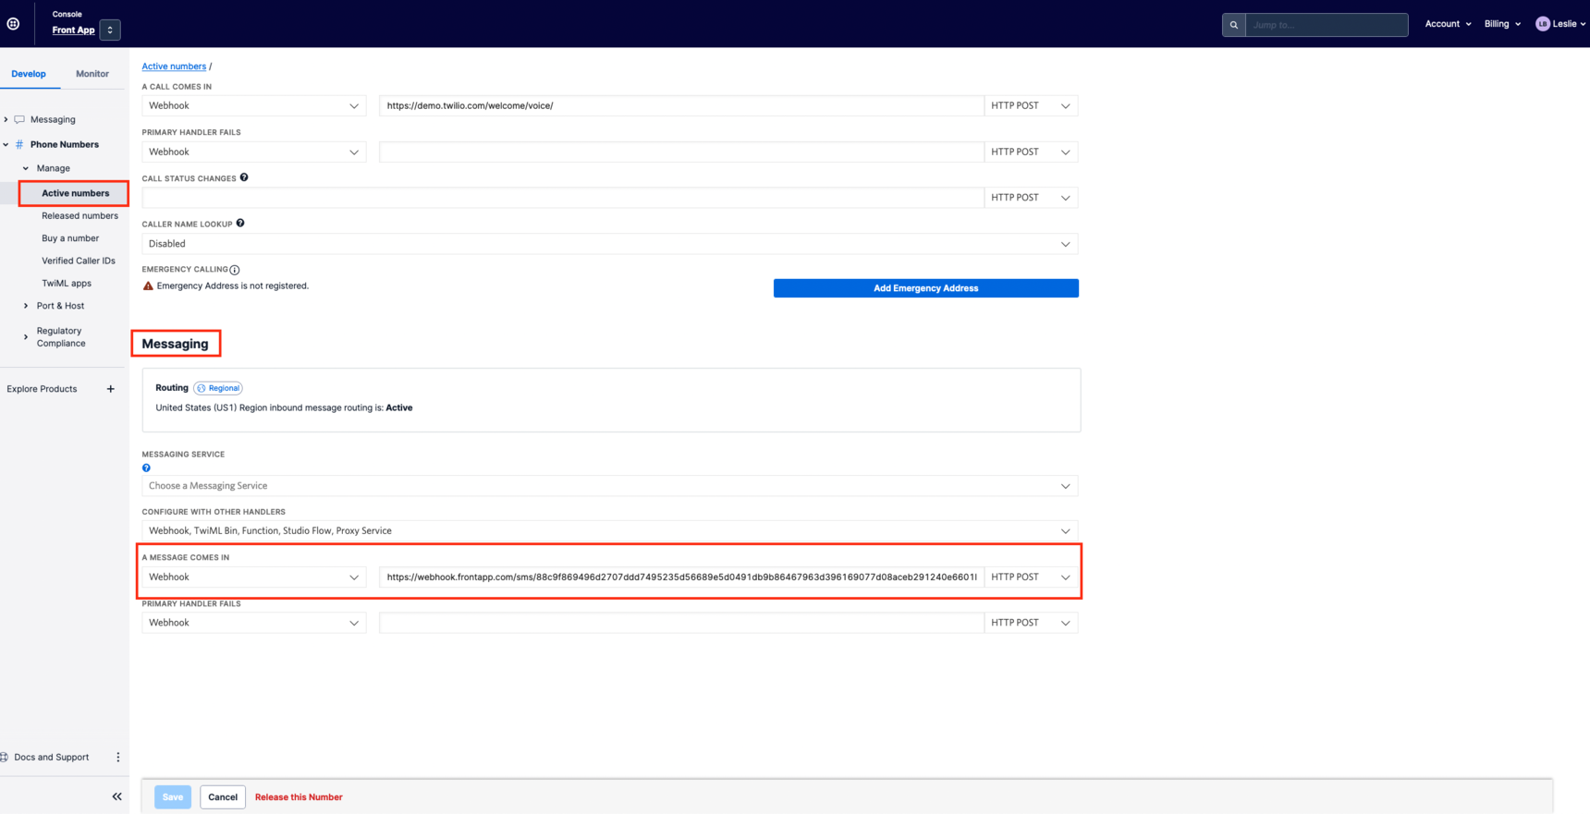This screenshot has width=1590, height=814.
Task: Collapse sidebar with double-chevron icon
Action: [116, 796]
